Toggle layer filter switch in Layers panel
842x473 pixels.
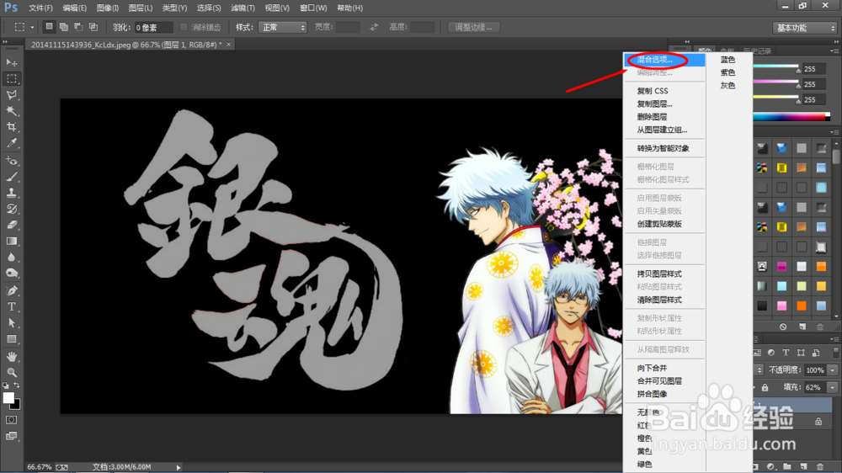pyautogui.click(x=835, y=353)
